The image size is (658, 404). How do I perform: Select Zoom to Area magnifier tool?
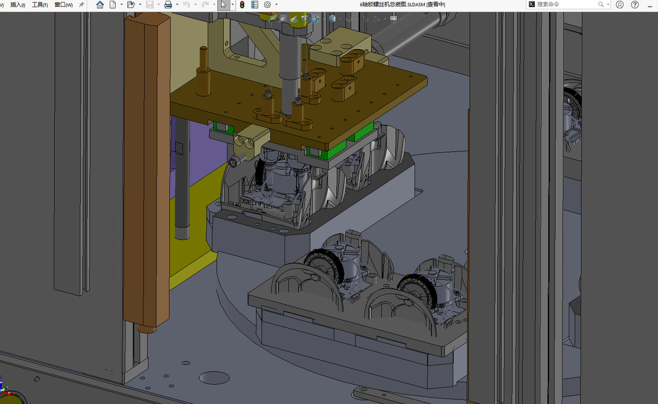[x=283, y=19]
